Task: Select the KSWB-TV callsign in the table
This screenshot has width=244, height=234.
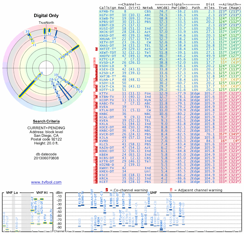Action: [x=106, y=18]
